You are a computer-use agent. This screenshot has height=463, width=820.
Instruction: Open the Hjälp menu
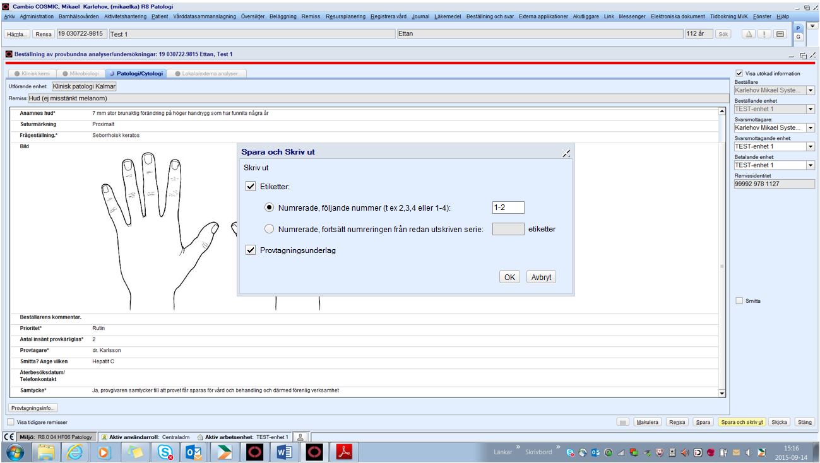783,16
